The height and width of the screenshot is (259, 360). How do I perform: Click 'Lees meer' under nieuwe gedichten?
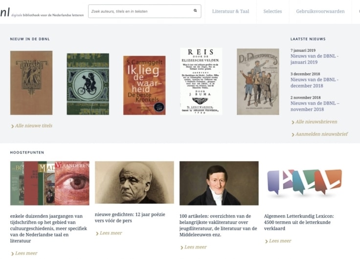point(111,233)
